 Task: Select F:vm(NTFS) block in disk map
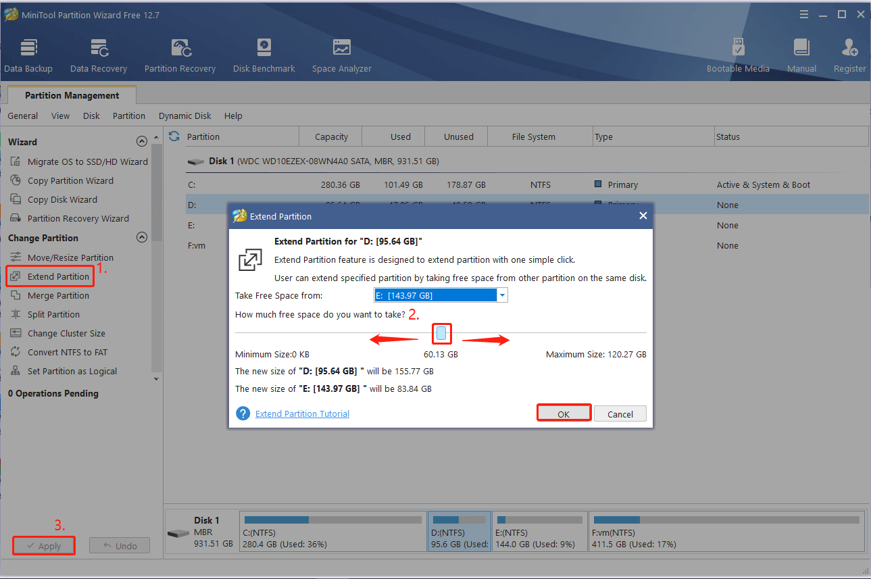click(726, 531)
